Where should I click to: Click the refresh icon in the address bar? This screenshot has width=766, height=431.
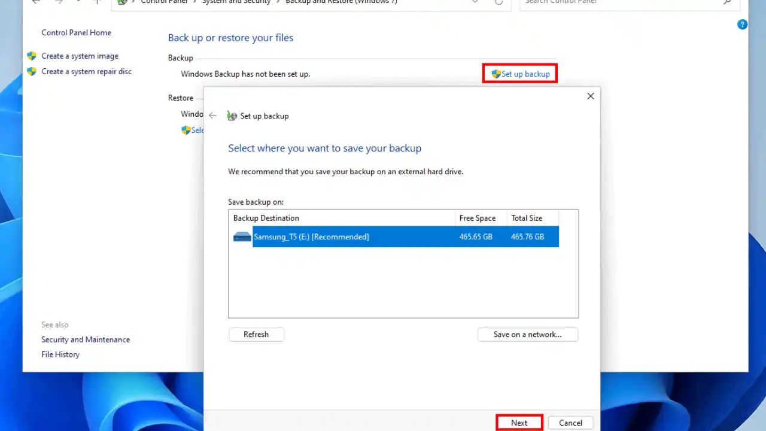coord(498,2)
